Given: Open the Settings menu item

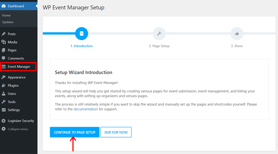Looking at the screenshot, I should (x=14, y=110).
